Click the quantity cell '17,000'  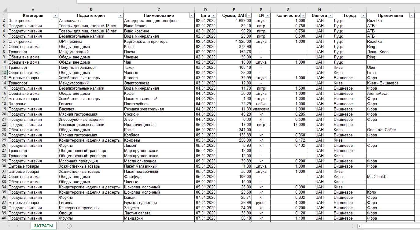288,124
